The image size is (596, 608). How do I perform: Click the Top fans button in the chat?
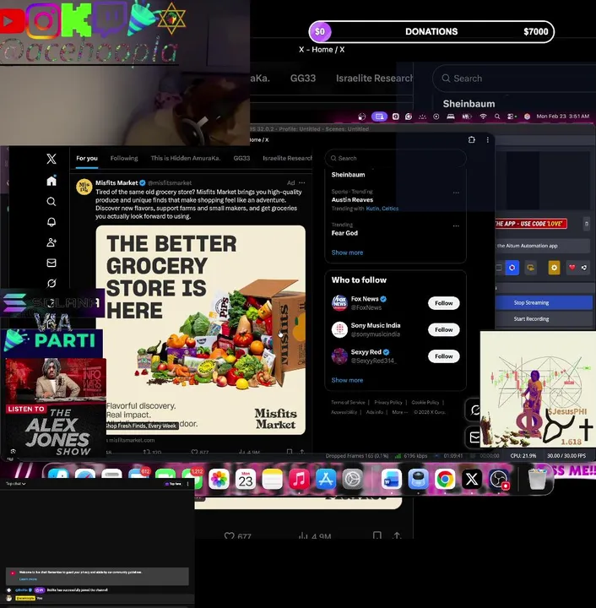tap(173, 484)
